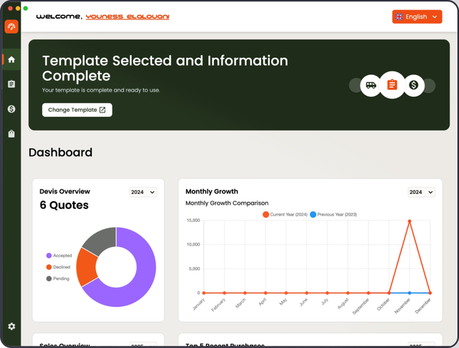Screen dimensions: 459x348
Task: Open settings via the gear icon
Action: [x=11, y=327]
